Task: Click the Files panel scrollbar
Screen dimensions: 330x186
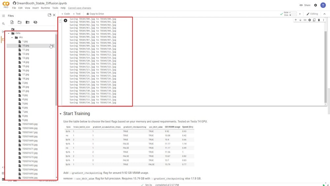Action: click(56, 69)
